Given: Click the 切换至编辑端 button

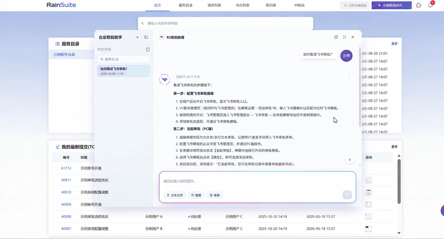Looking at the screenshot, I should 355,5.
